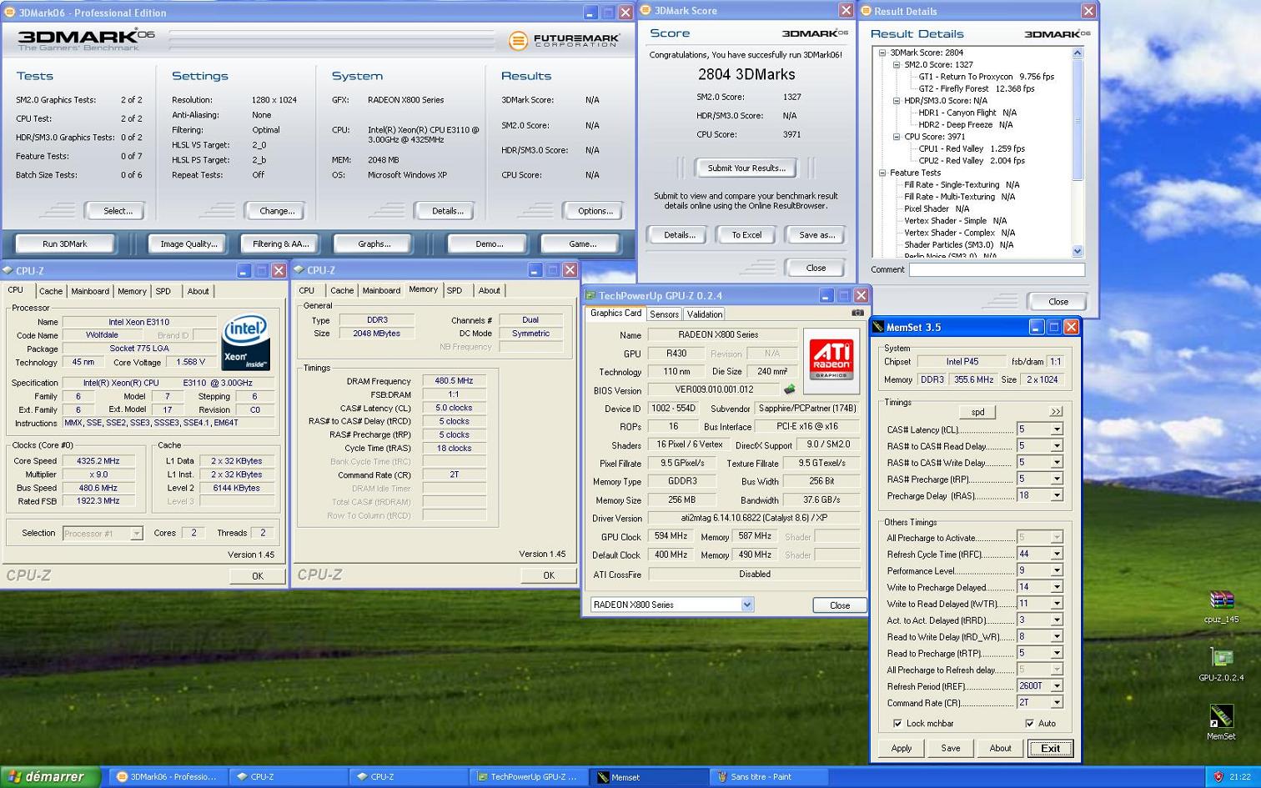Screen dimensions: 1261x788
Task: Toggle the Lock mchbar checkbox
Action: coord(897,723)
